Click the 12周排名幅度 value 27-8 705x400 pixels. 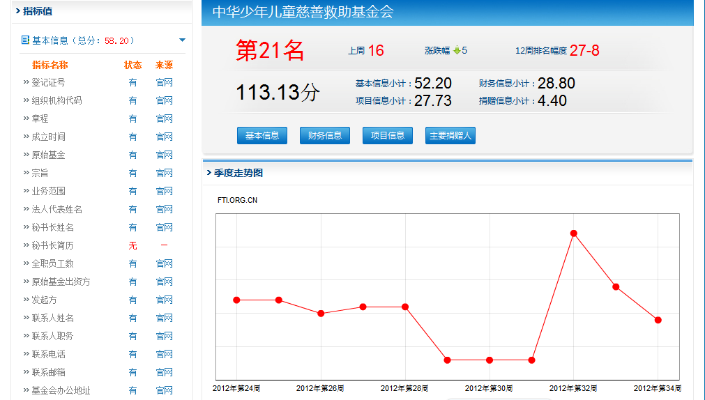point(584,50)
